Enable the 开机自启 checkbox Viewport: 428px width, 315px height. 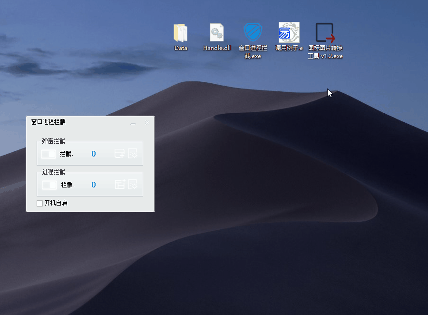[40, 204]
